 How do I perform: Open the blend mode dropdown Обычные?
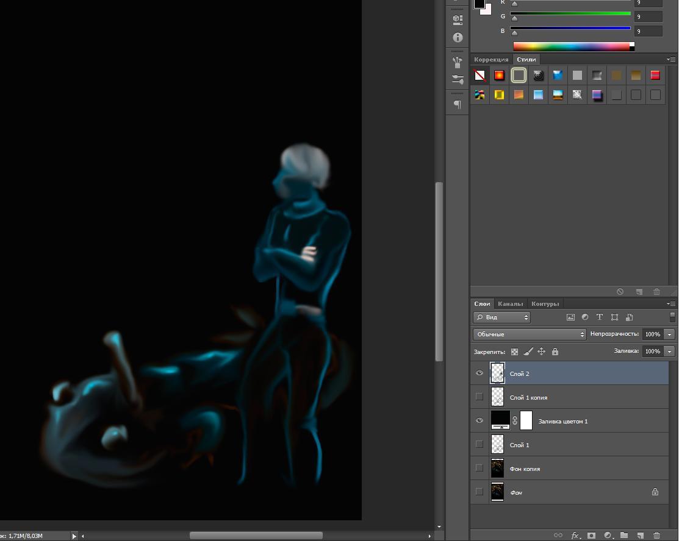tap(529, 334)
